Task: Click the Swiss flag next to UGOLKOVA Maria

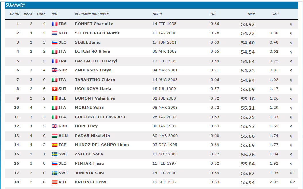Action: 54,89
